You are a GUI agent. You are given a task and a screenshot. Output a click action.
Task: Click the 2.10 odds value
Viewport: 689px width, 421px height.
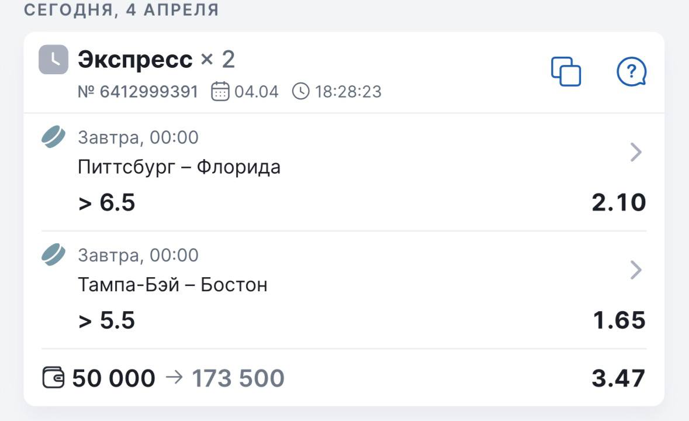618,203
